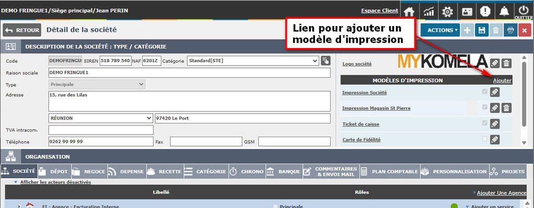The width and height of the screenshot is (534, 208).
Task: Toggle Ticket de caisse checkbox
Action: (x=484, y=123)
